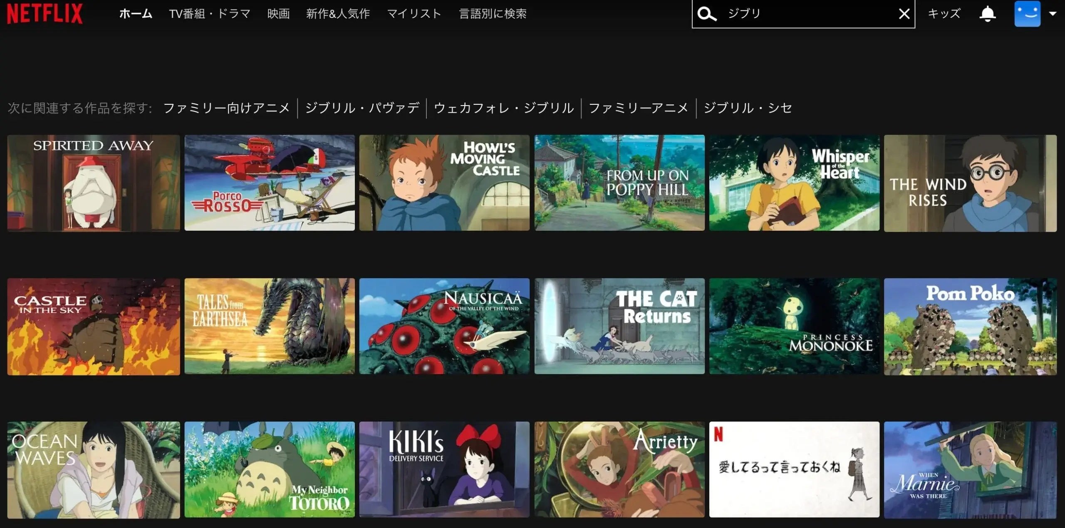Select the Pom Poko thumbnail
The image size is (1065, 528).
click(x=970, y=327)
